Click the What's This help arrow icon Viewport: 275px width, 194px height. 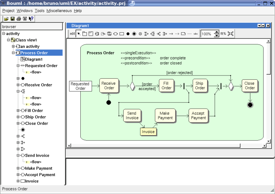31,19
